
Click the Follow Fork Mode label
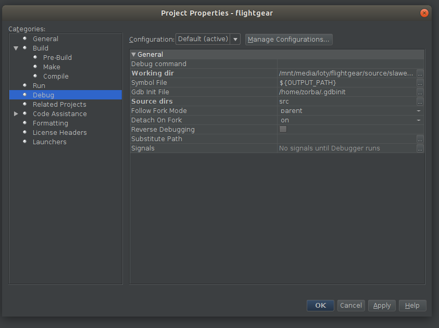pyautogui.click(x=159, y=111)
